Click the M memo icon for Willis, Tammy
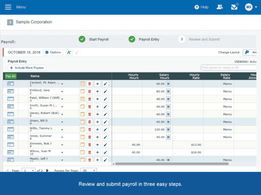261x195 pixels. (168, 129)
